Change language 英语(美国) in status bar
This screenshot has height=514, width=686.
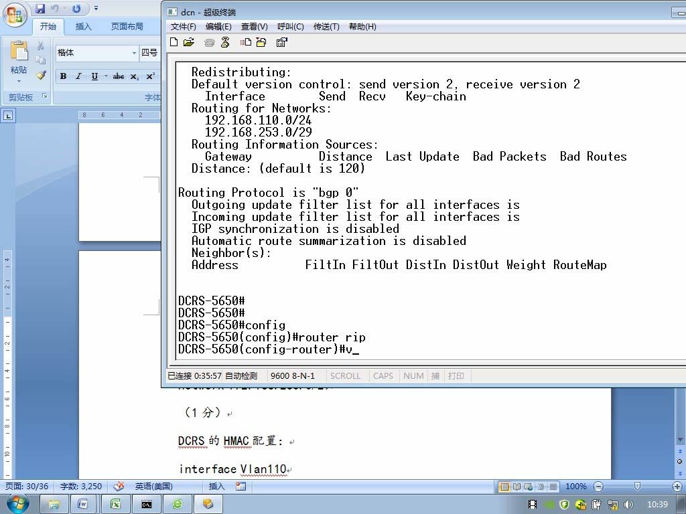coord(153,486)
